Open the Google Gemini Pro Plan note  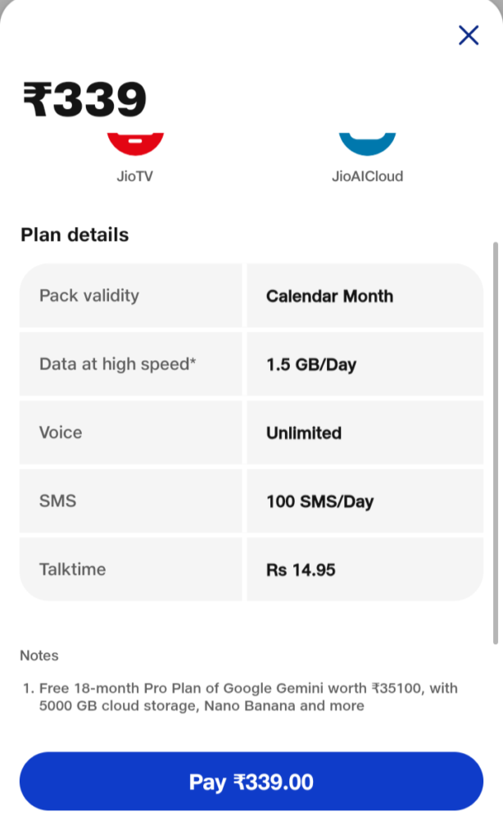(x=247, y=697)
